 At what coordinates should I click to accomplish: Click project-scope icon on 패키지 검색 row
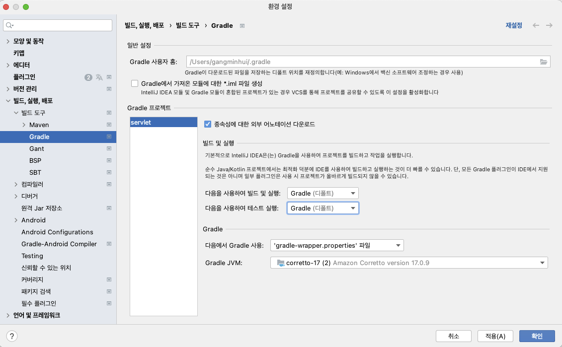point(109,291)
